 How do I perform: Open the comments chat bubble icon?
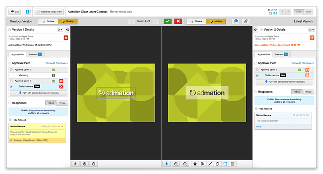coord(236,21)
